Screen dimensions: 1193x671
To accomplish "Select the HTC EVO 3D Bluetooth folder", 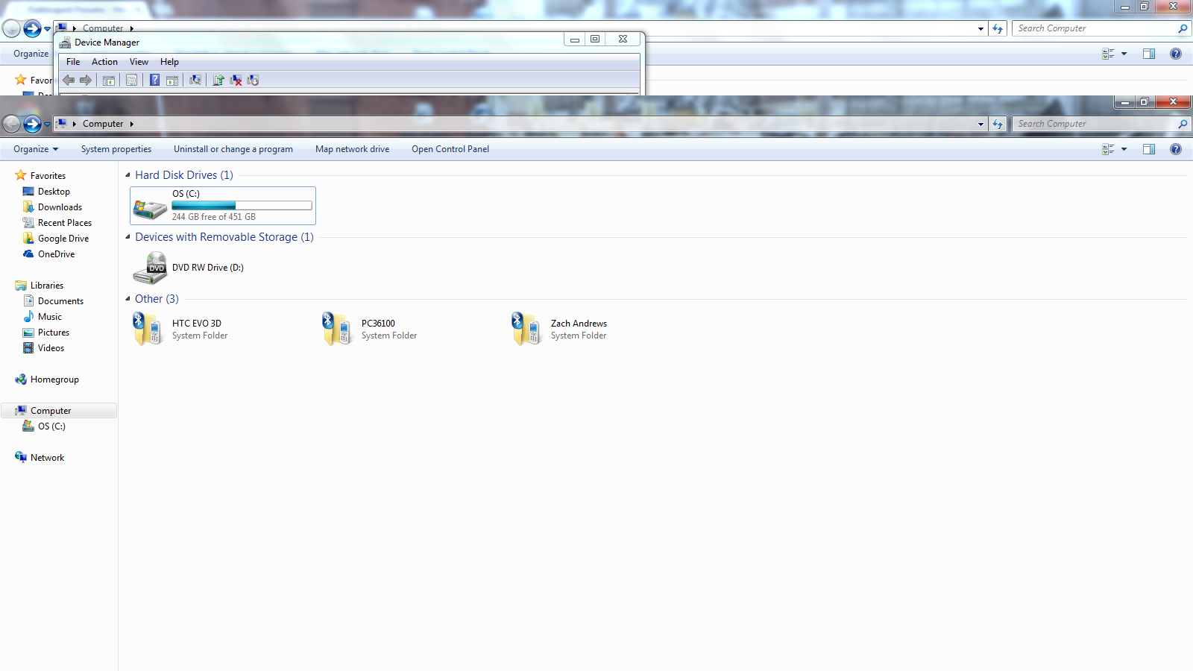I will [x=179, y=329].
